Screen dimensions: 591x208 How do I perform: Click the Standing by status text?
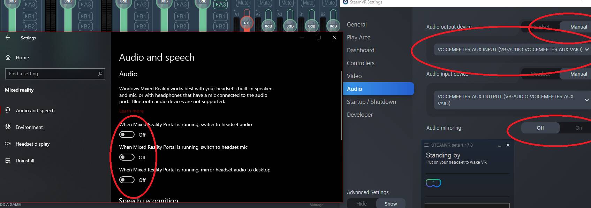443,155
